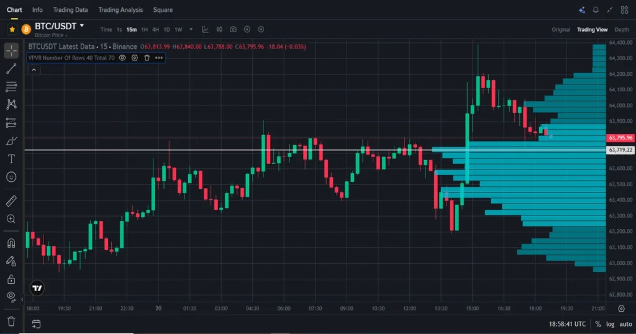Switch to the 1H interval
The image size is (636, 334).
tap(144, 30)
